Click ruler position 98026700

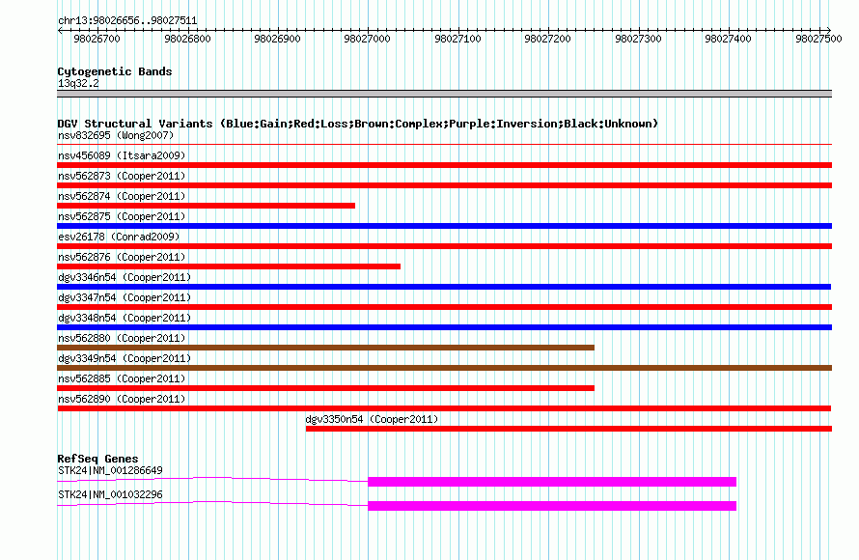point(97,39)
